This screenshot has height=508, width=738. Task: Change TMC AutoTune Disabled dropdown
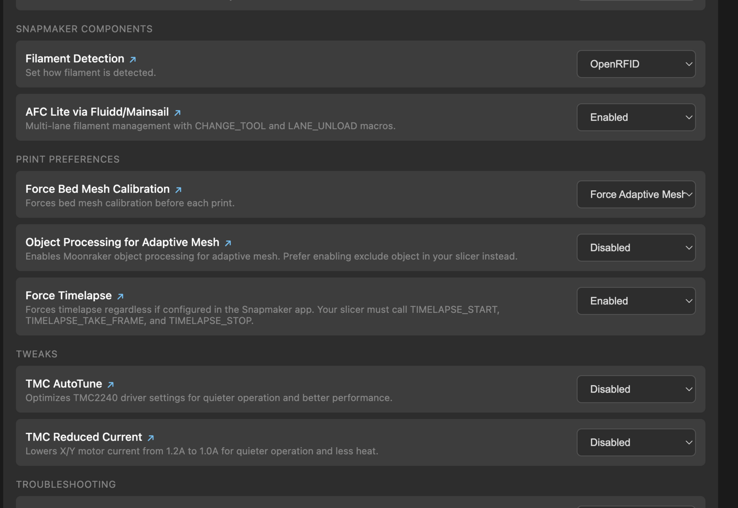coord(636,389)
